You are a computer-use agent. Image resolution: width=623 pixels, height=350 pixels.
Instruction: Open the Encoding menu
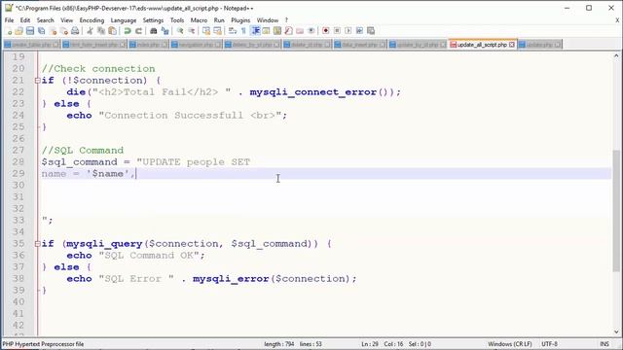(92, 20)
